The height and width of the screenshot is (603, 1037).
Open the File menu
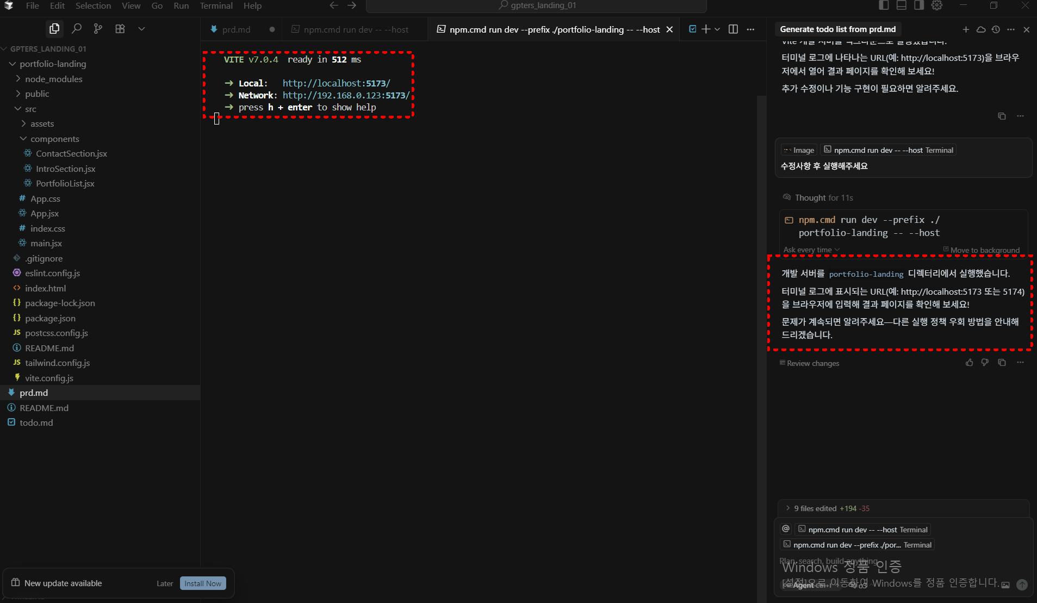point(32,5)
